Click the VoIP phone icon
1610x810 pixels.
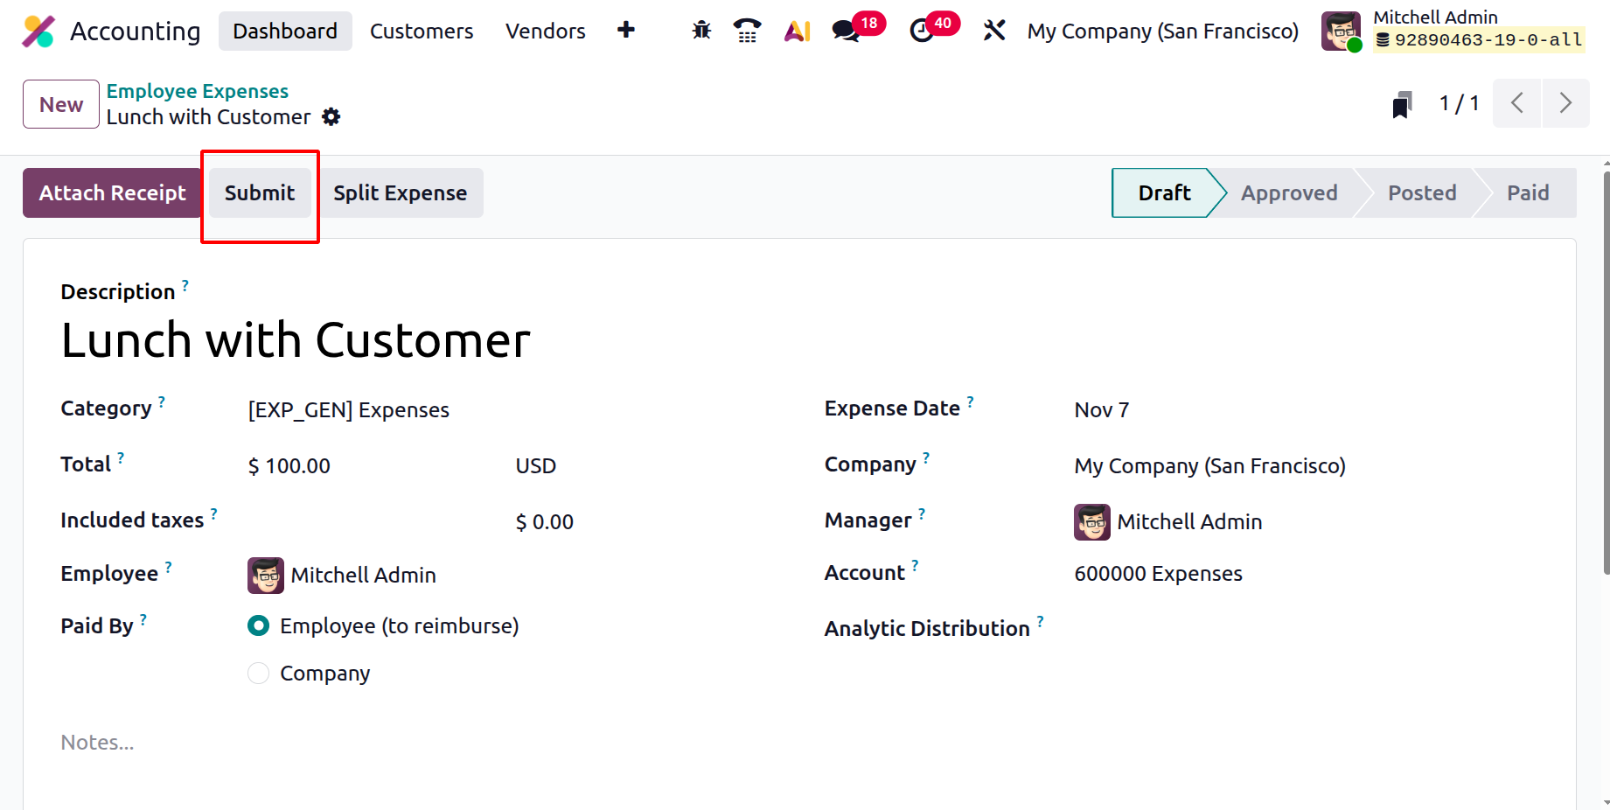tap(747, 31)
